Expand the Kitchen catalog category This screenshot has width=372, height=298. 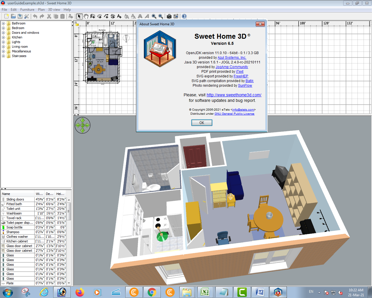[x=3, y=37]
